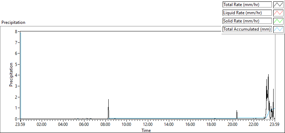
Task: Click the 10:00 time axis label
Action: click(x=126, y=125)
